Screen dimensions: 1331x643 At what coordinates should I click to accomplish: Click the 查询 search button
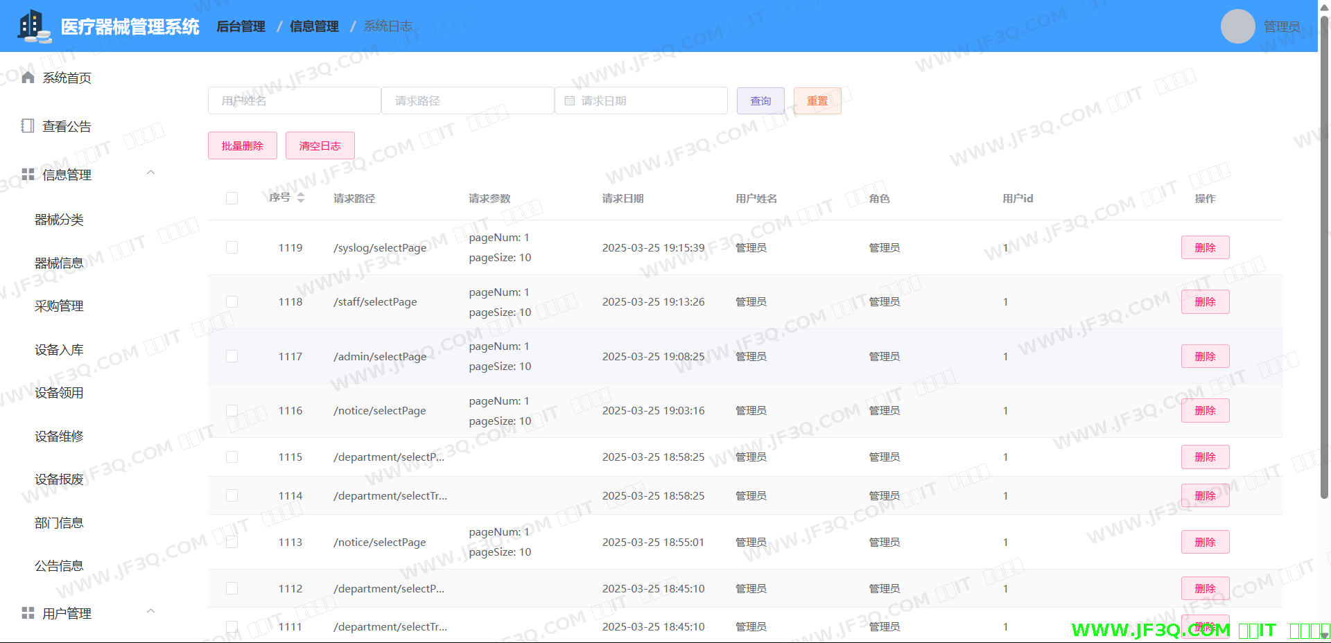click(x=760, y=101)
